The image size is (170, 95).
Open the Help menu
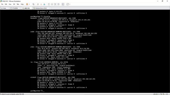[x=22, y=4]
